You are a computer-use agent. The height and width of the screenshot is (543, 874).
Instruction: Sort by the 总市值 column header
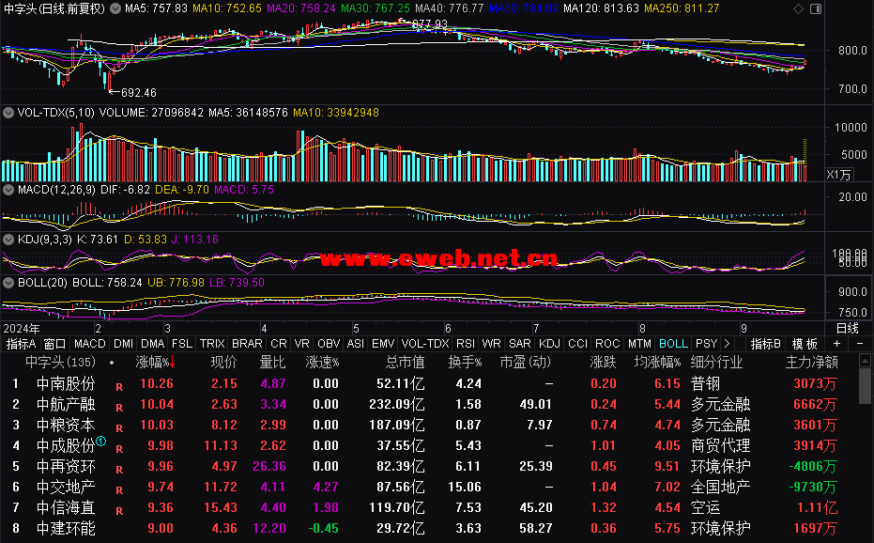coord(405,363)
